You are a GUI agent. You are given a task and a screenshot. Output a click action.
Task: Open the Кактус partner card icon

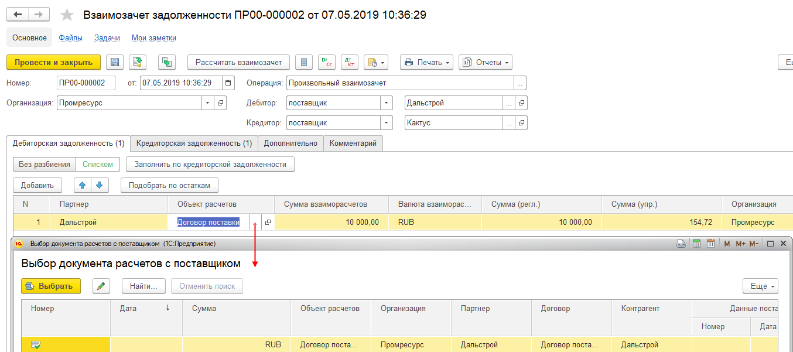(x=521, y=123)
